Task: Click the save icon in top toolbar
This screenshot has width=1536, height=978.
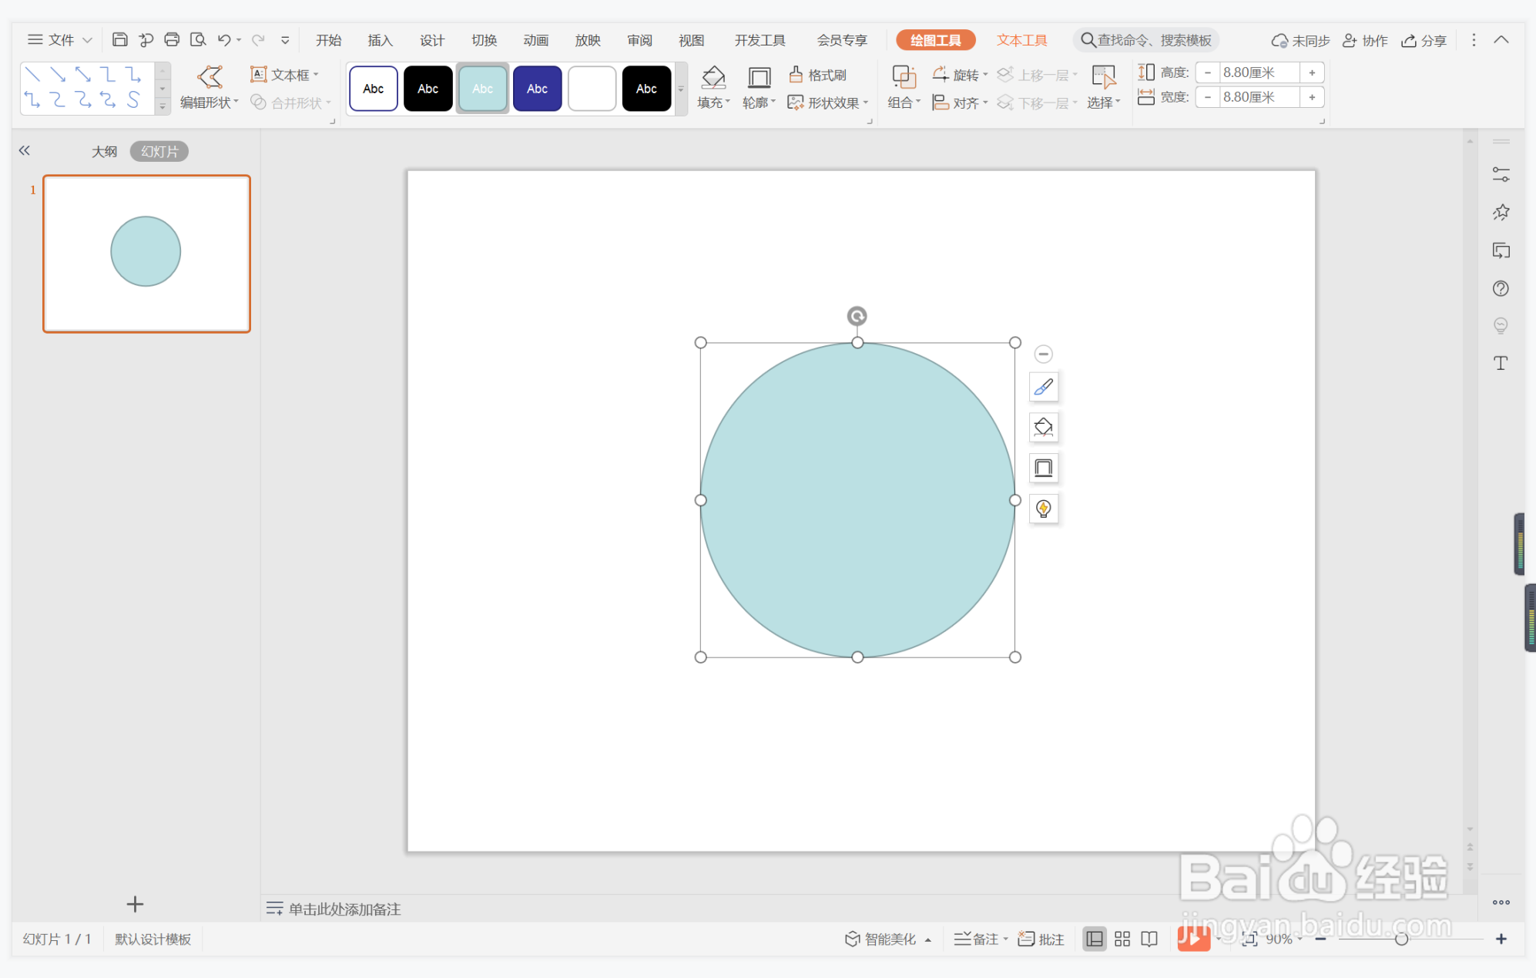Action: pyautogui.click(x=119, y=40)
